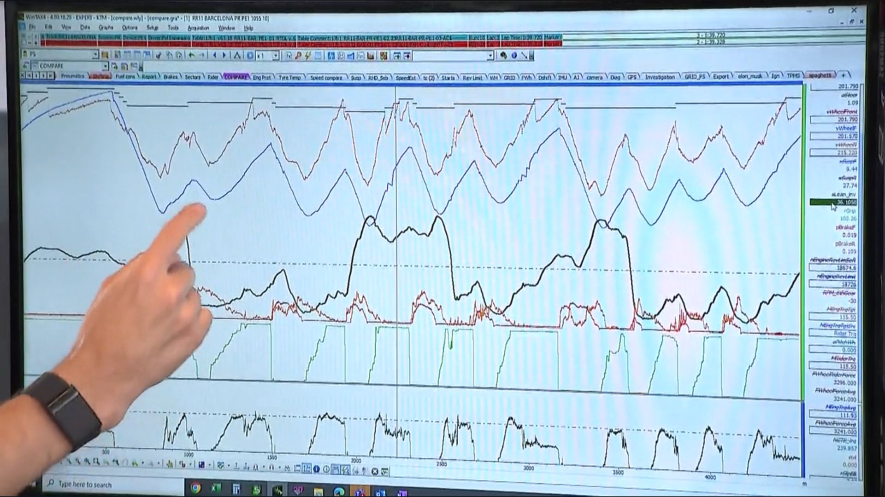
Task: Click the blue left arrow navigation icon
Action: coord(214,55)
